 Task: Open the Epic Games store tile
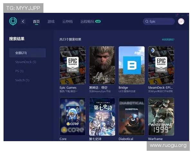[x=73, y=65]
